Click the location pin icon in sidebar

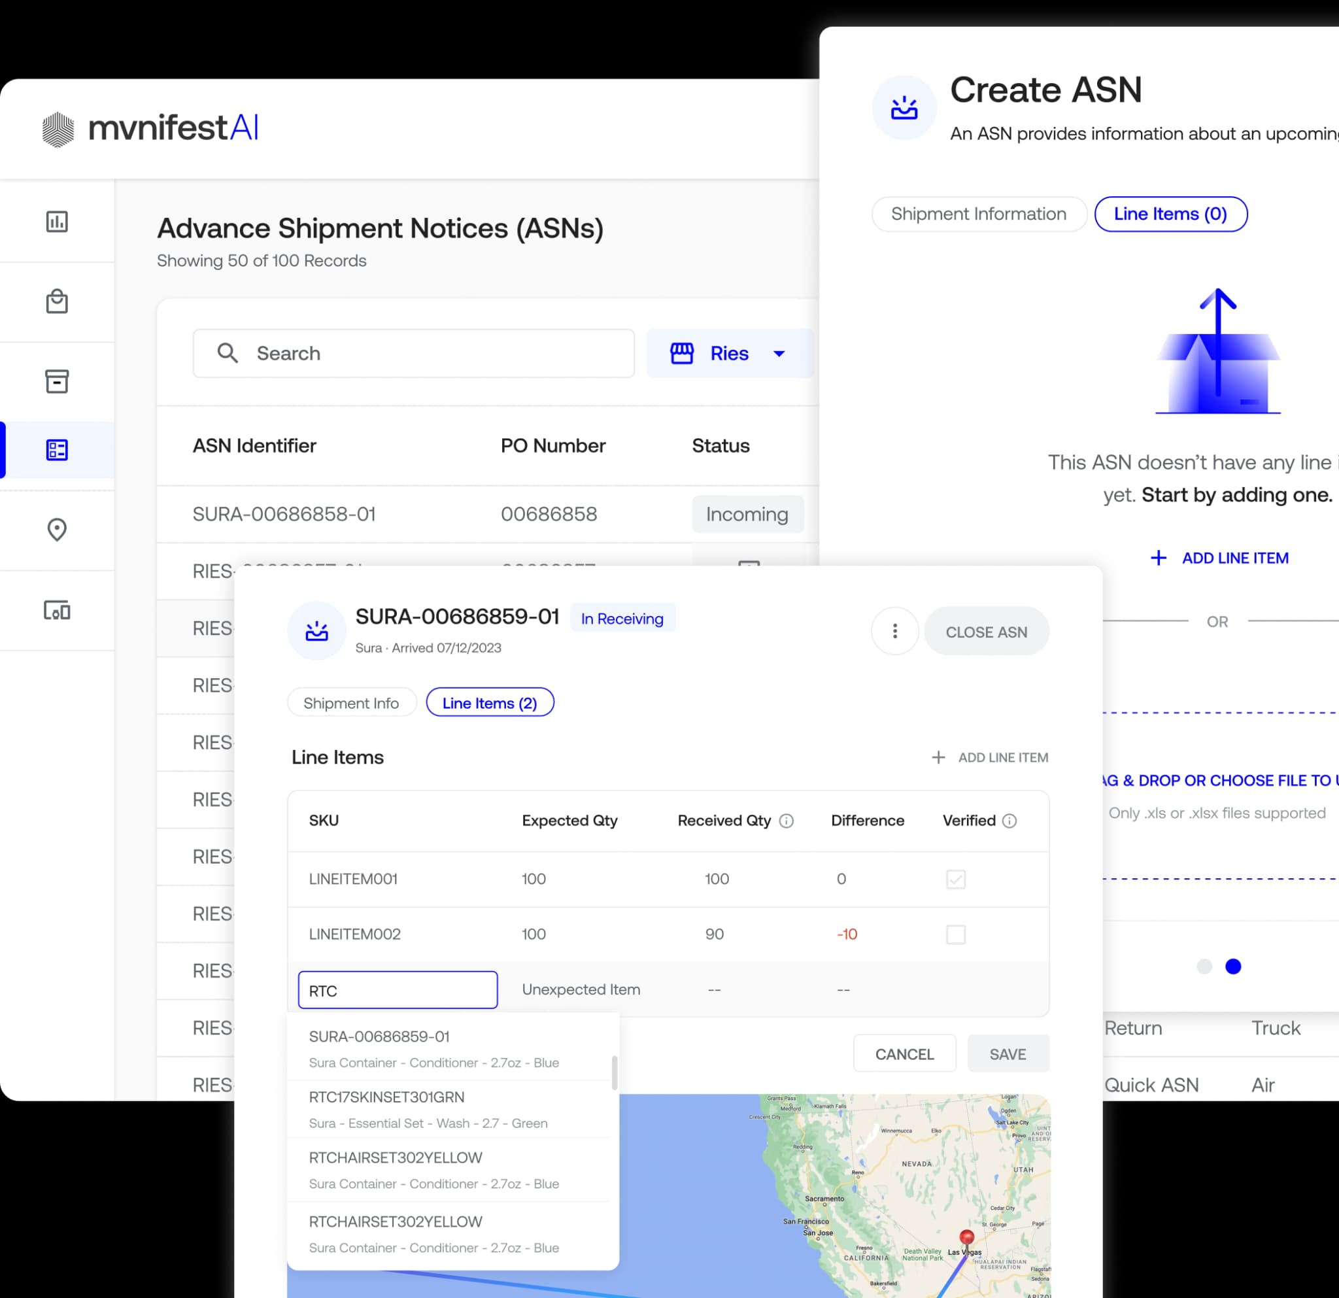[56, 530]
